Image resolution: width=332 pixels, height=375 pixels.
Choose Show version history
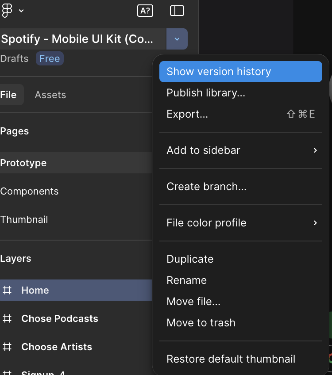click(x=241, y=72)
